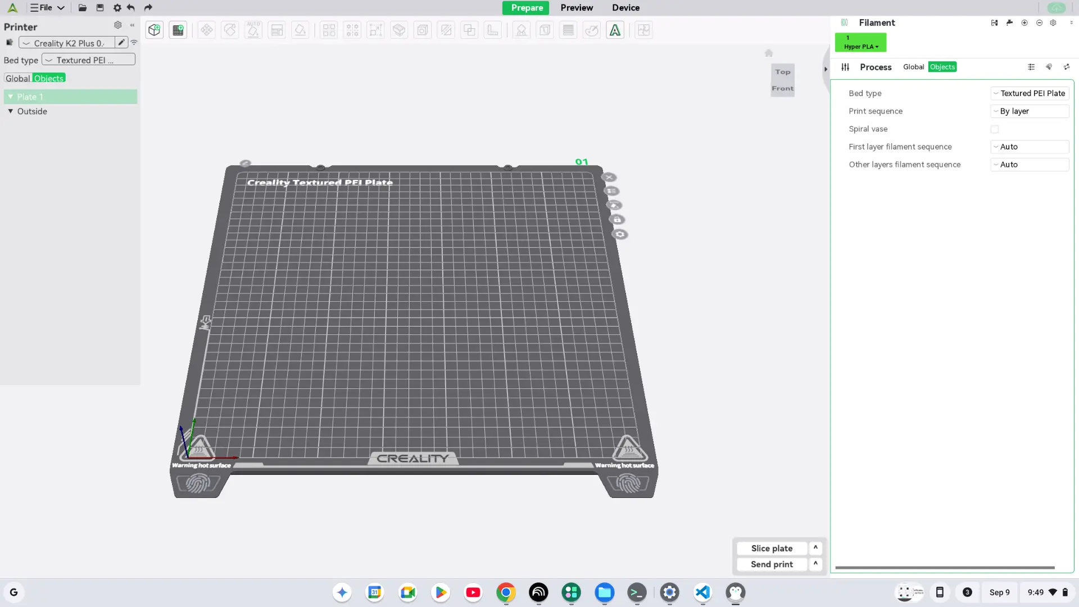Click the Add plate grid icon
This screenshot has width=1079, height=607.
[178, 30]
